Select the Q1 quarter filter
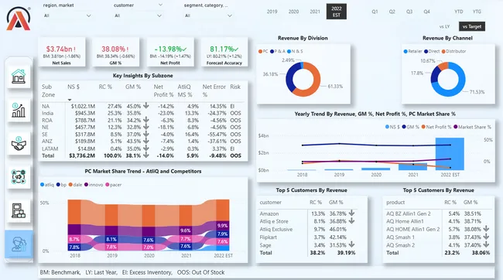 [x=375, y=12]
